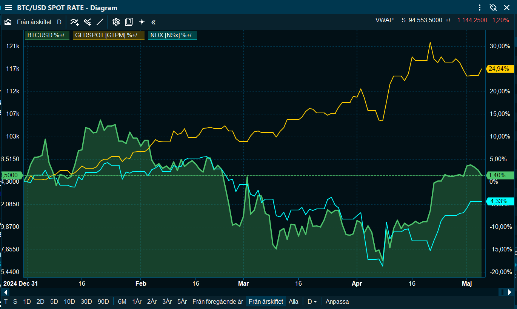Image resolution: width=517 pixels, height=309 pixels.
Task: Click the '121k' price axis label
Action: 13,46
